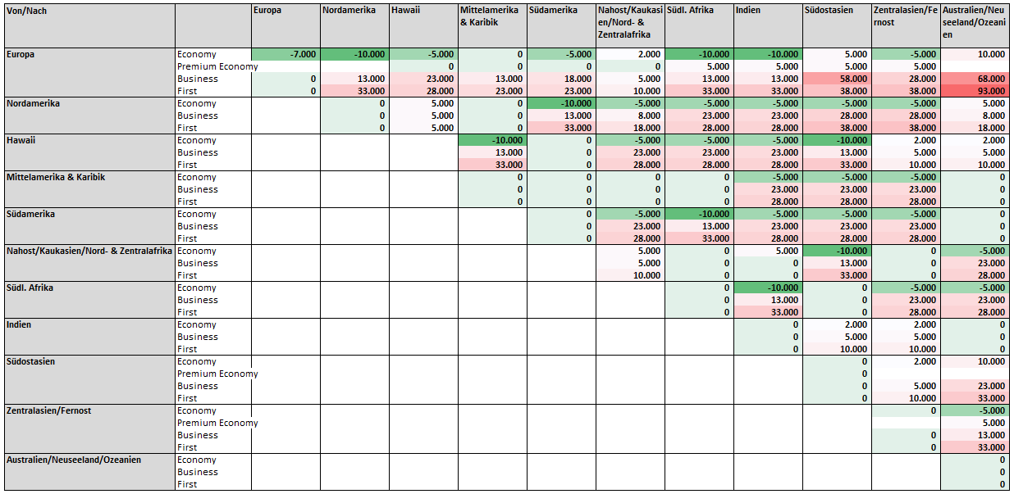Screen dimensions: 1014x494
Task: Click the Hawaii column header
Action: [x=423, y=25]
